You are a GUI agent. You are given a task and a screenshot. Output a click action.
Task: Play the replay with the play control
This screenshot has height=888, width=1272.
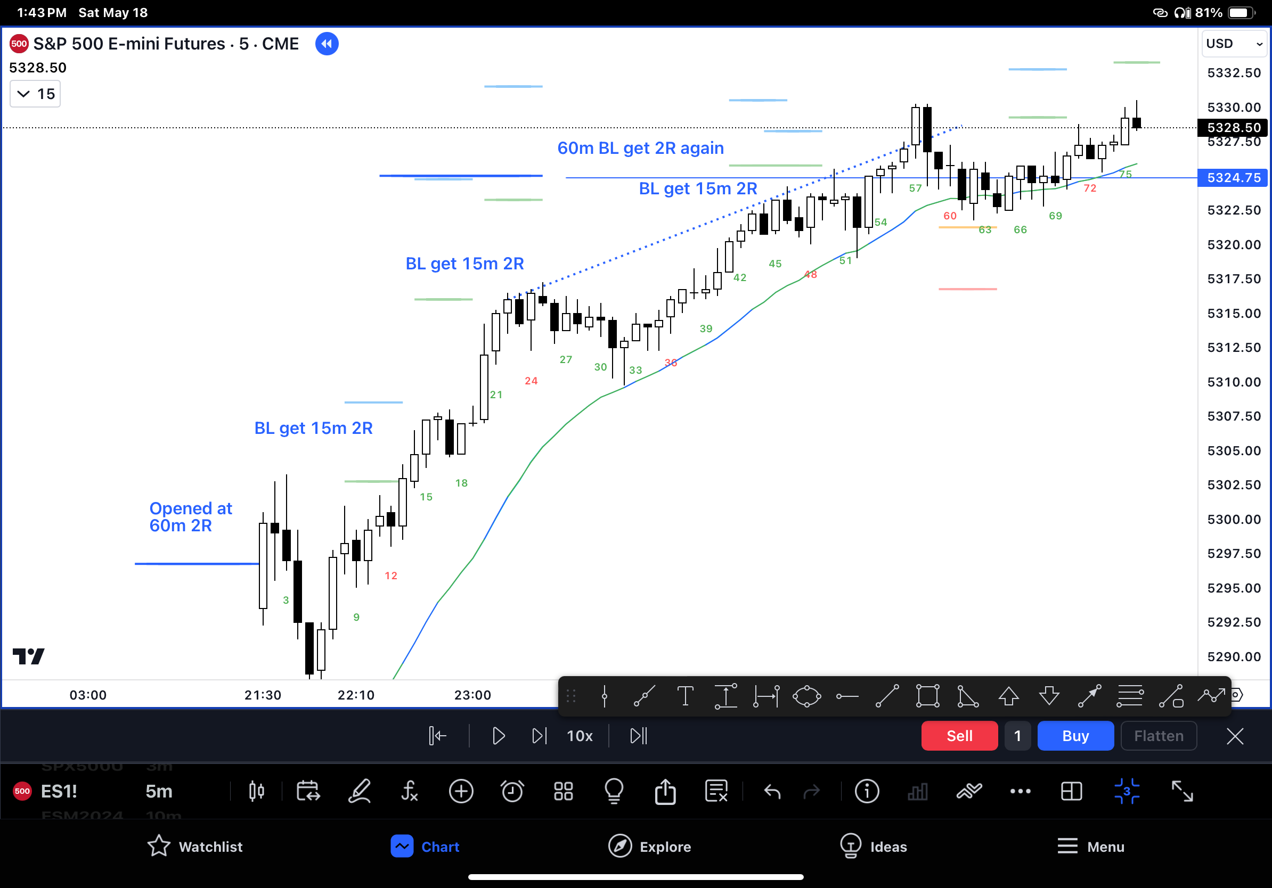coord(498,736)
